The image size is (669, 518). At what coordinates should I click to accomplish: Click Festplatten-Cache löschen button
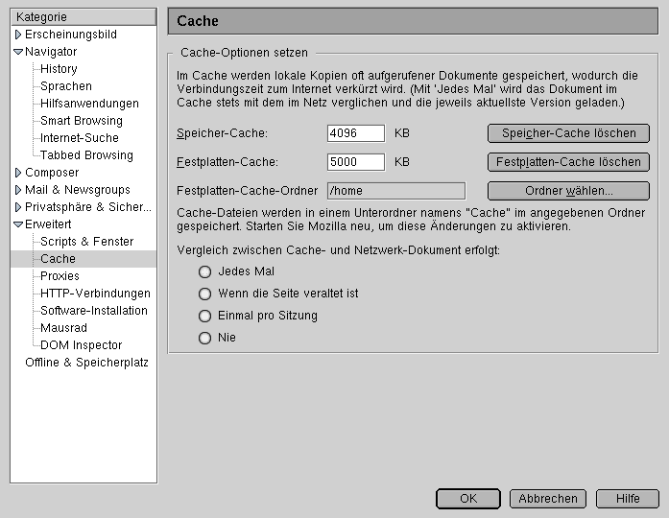569,162
